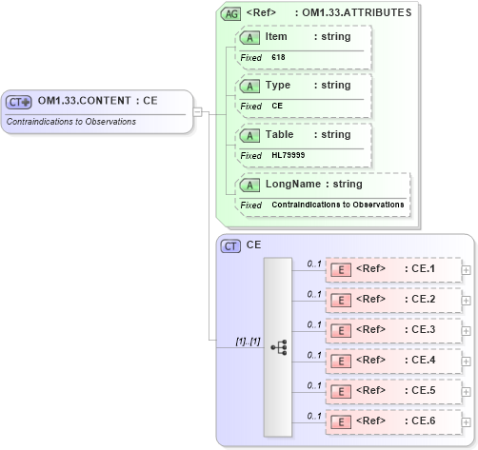Expand the CE.6 element reference
The height and width of the screenshot is (450, 478).
coord(466,422)
